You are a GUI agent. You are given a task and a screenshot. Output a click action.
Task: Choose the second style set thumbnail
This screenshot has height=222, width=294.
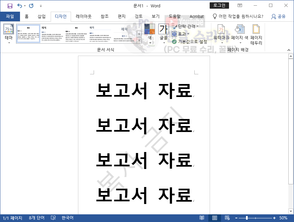click(x=52, y=34)
